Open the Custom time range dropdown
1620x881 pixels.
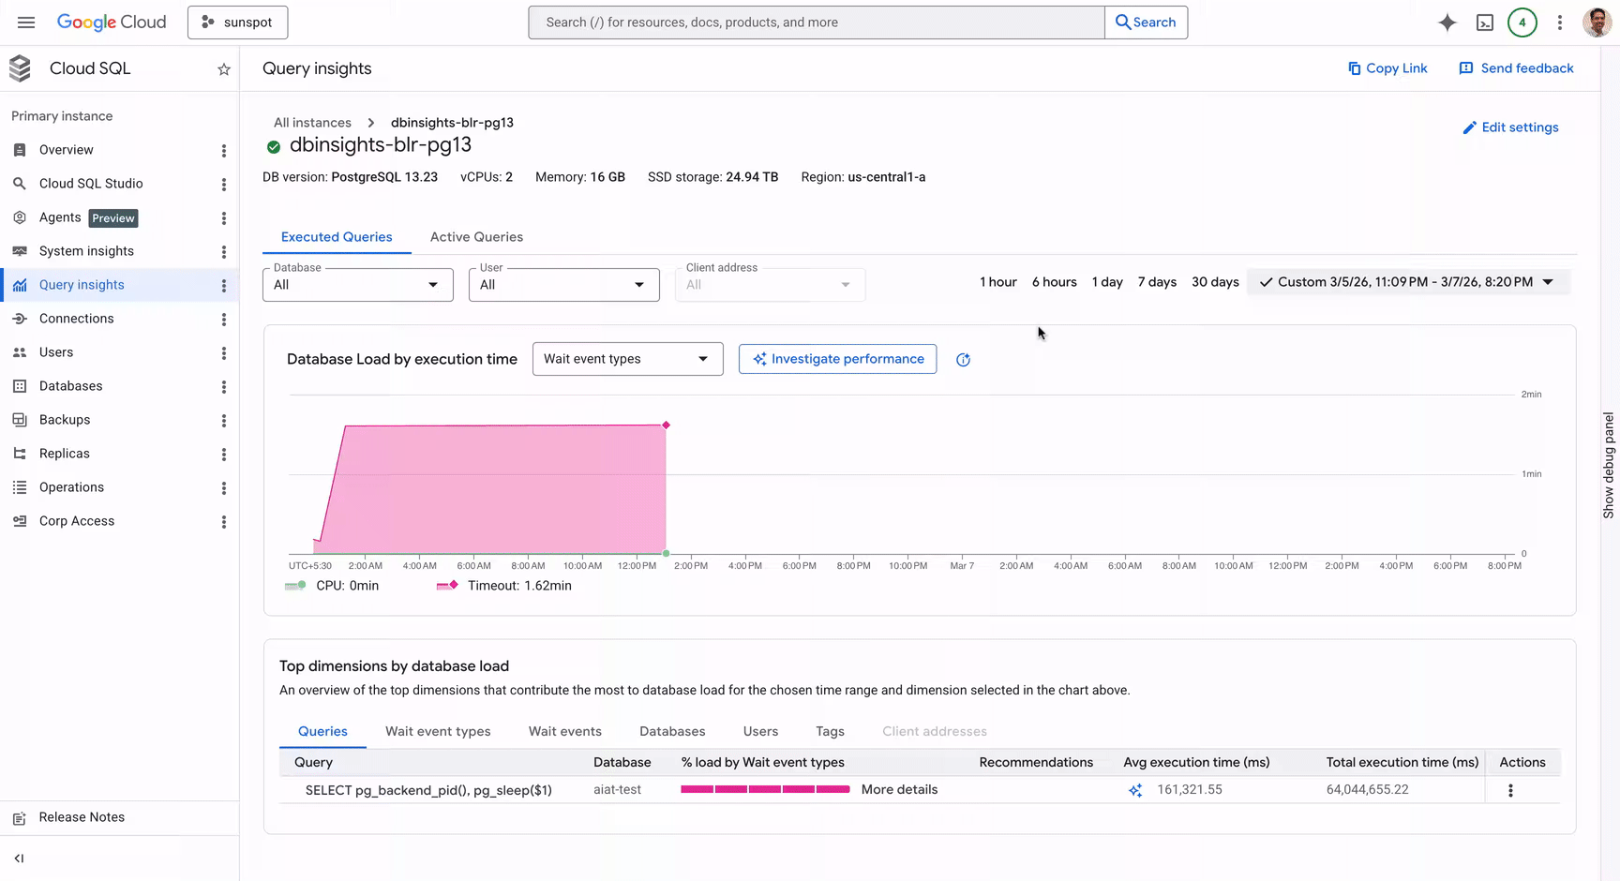1408,282
